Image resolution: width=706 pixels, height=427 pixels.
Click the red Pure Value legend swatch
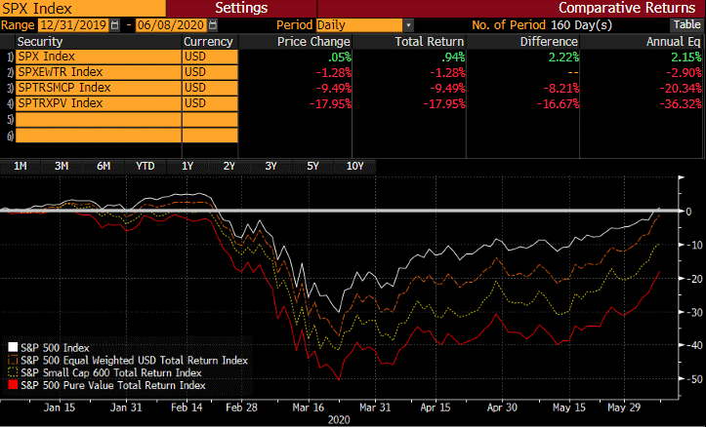point(13,385)
